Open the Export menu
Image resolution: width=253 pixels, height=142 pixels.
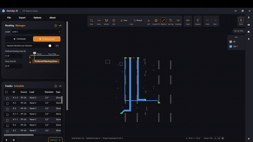click(x=22, y=18)
